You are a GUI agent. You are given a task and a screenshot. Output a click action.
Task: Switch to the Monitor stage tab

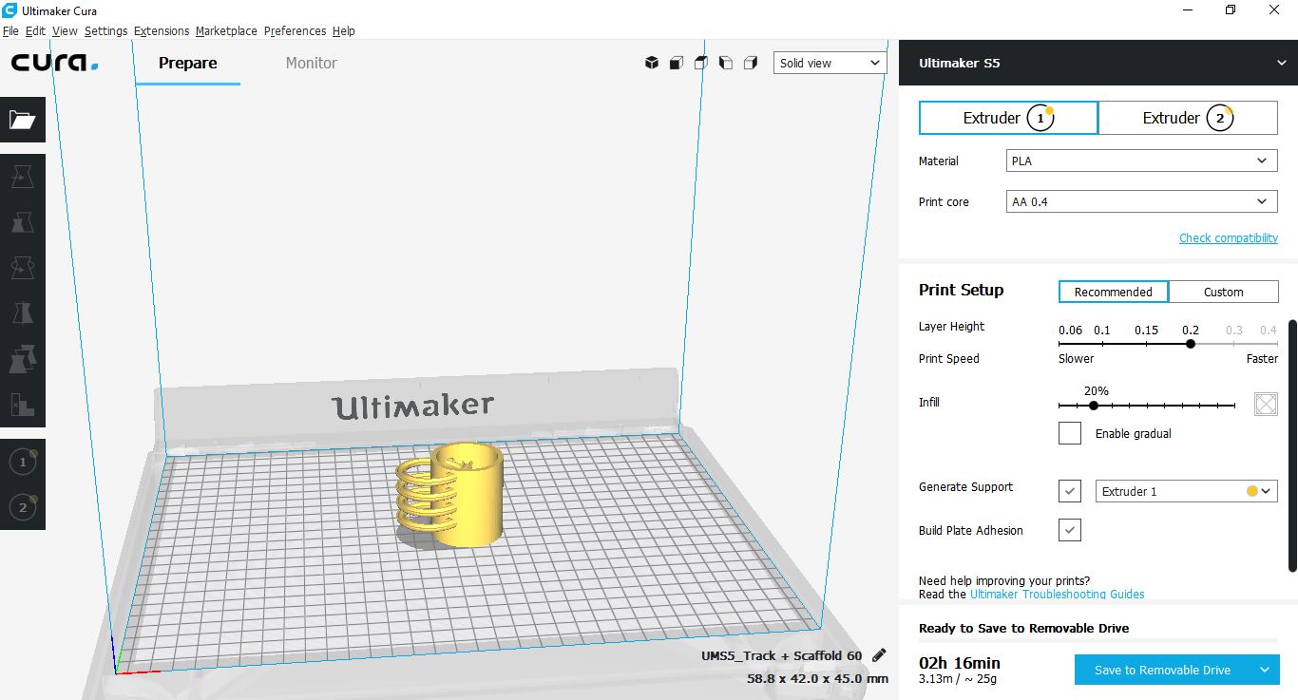click(312, 63)
